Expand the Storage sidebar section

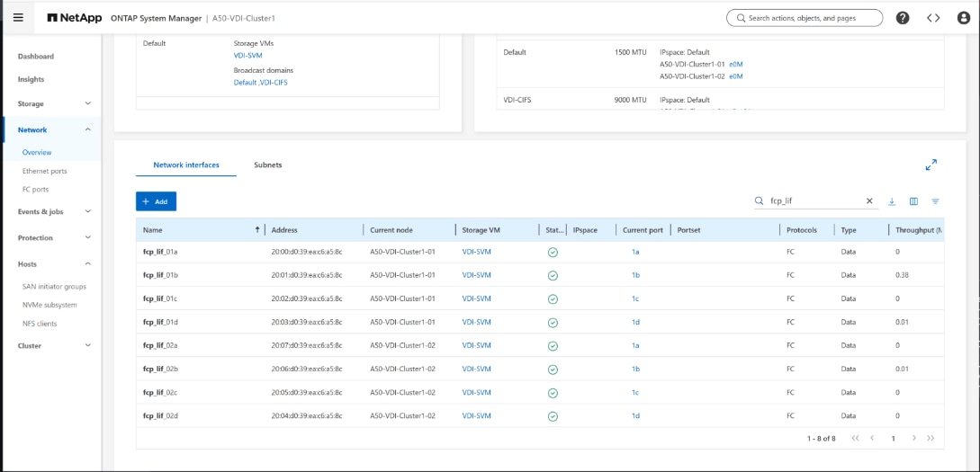click(x=88, y=103)
